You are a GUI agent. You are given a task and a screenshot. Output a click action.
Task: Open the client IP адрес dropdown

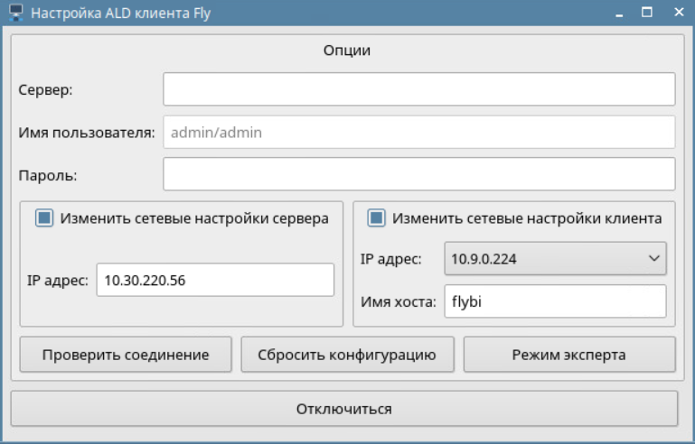point(554,259)
